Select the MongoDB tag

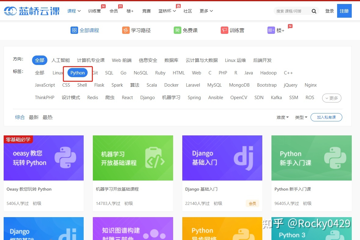point(239,85)
